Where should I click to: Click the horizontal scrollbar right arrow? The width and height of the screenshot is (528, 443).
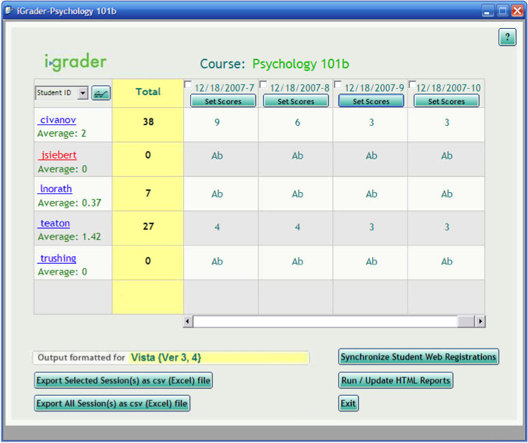tap(479, 321)
